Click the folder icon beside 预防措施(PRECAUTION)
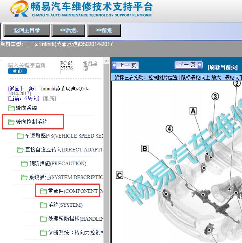This screenshot has height=243, width=242. 24,164
